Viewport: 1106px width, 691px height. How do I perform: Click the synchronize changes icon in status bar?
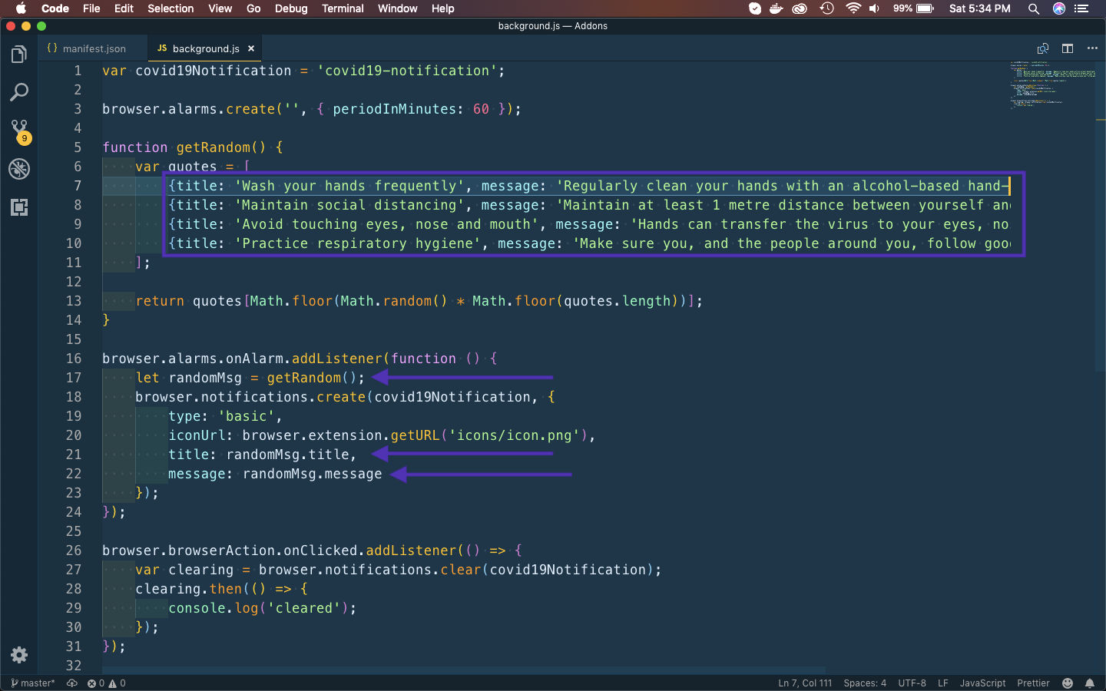(x=72, y=683)
